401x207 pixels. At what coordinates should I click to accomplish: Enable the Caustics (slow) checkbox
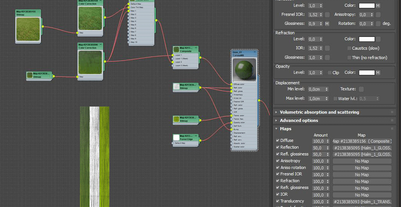coord(349,48)
